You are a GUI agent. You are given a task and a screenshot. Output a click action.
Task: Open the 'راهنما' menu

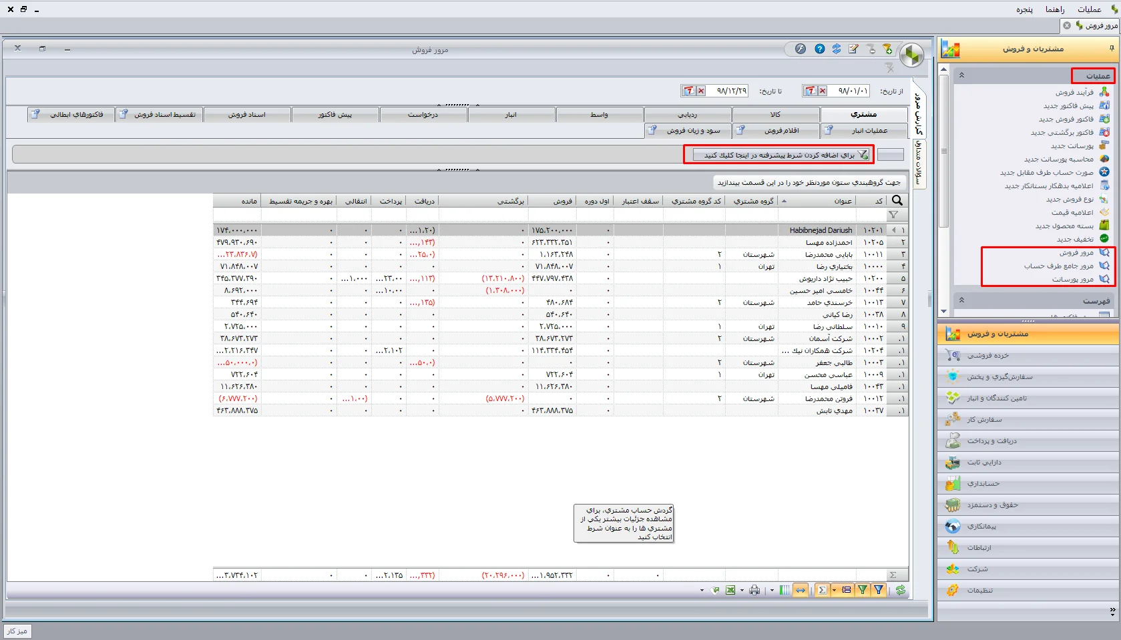1055,9
